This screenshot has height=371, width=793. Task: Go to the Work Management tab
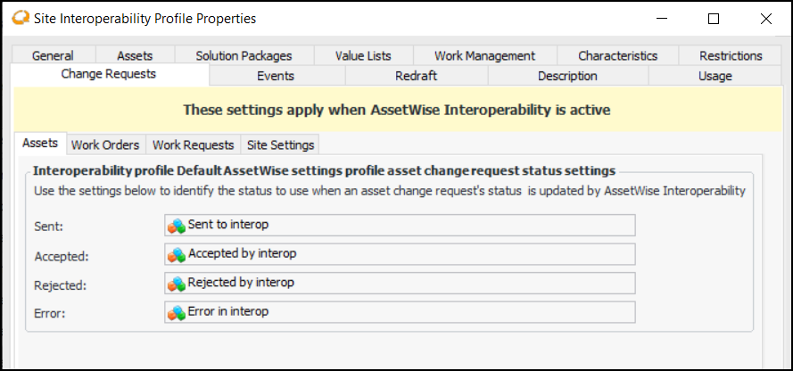tap(484, 55)
